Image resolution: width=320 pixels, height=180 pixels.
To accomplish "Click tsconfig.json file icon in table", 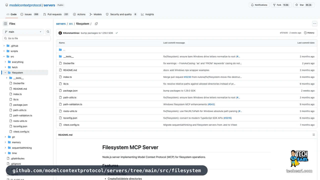I will tap(60, 118).
